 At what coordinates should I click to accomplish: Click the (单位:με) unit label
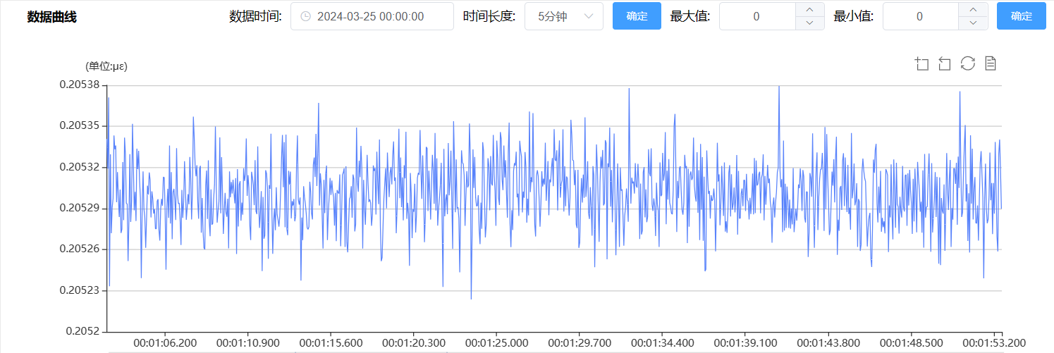tap(106, 66)
